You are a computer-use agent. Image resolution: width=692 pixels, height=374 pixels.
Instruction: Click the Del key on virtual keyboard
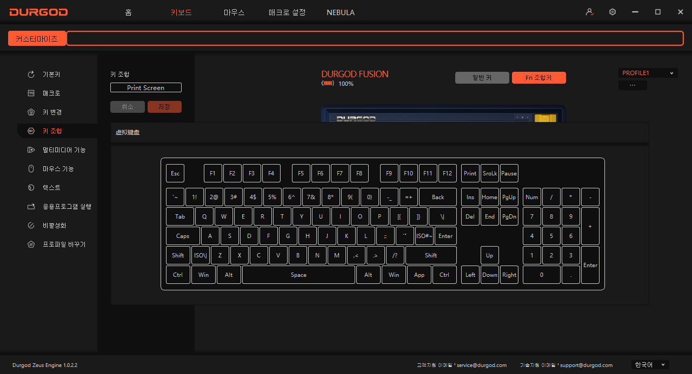pyautogui.click(x=470, y=216)
